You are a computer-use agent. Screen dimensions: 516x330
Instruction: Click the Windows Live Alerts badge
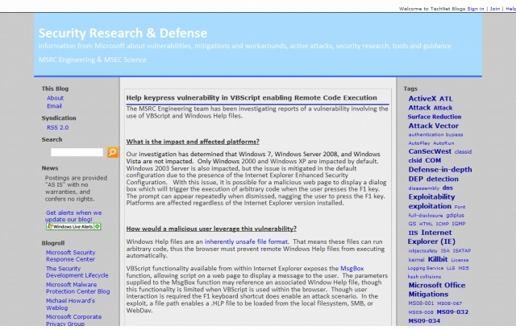(x=73, y=226)
